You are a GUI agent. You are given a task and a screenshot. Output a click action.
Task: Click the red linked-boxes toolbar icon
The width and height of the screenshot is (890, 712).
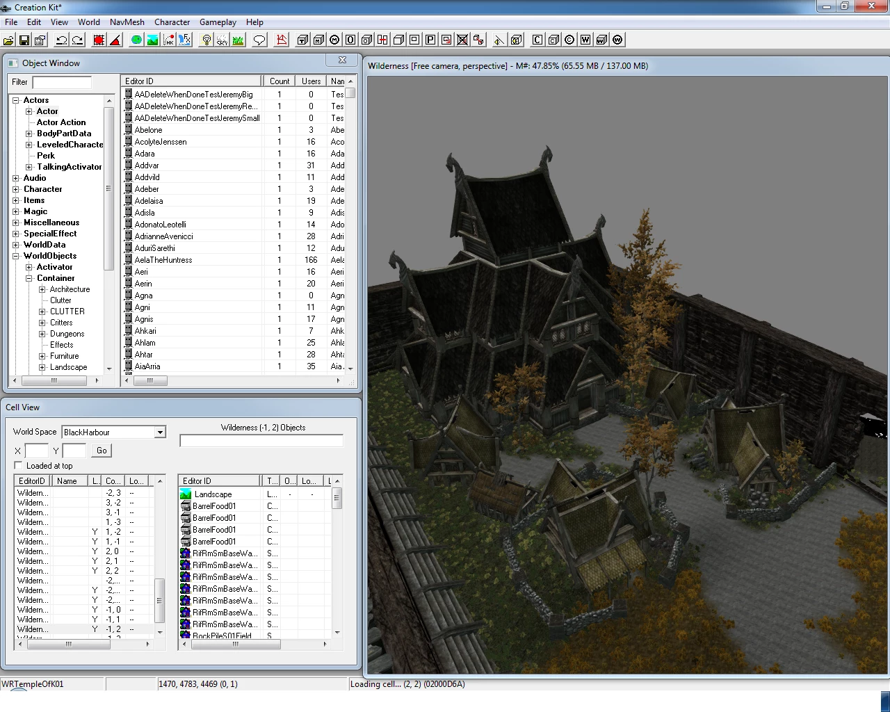[x=478, y=40]
